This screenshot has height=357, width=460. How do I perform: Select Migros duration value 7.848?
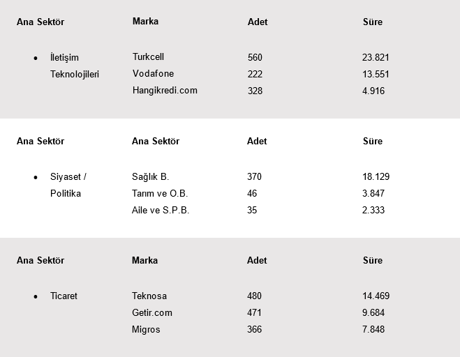373,330
